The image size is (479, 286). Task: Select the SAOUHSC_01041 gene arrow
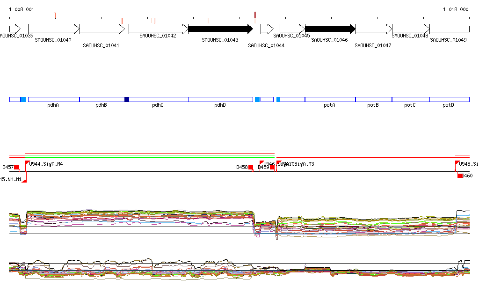click(x=102, y=29)
